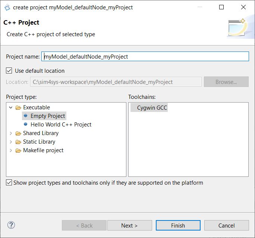The height and width of the screenshot is (238, 255).
Task: Click the bullet beside Hello World C++ Project
Action: pyautogui.click(x=25, y=124)
